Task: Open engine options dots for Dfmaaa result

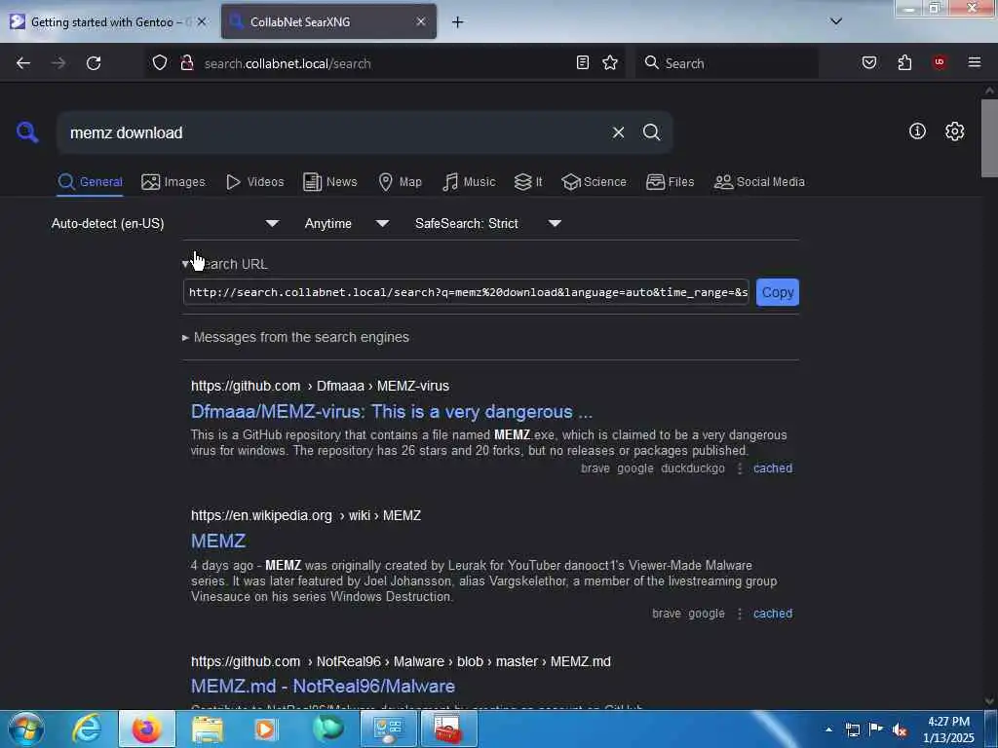Action: 739,468
